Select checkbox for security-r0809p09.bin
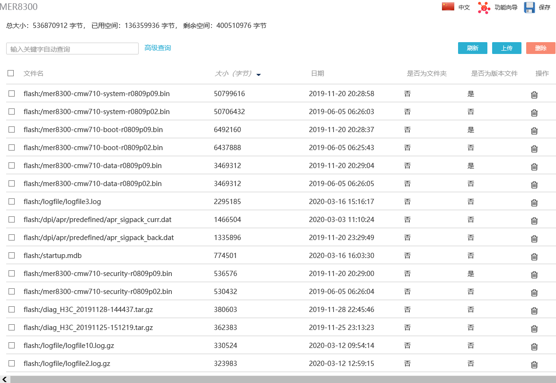556x383 pixels. pos(12,274)
